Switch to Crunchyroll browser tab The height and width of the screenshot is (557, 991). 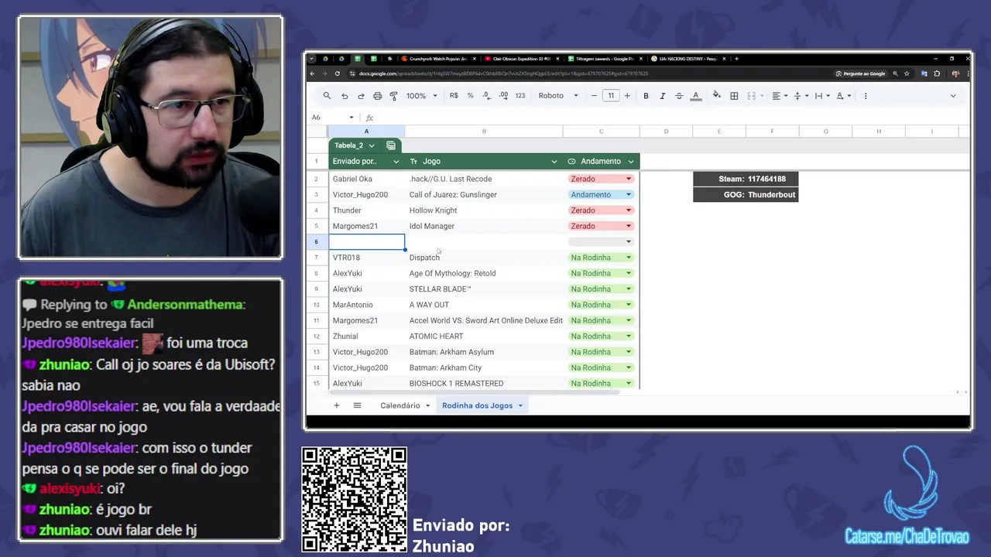coord(438,59)
